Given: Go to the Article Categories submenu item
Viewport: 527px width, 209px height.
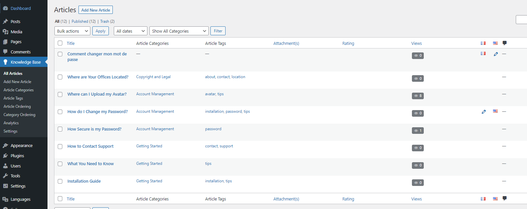Looking at the screenshot, I should tap(18, 90).
